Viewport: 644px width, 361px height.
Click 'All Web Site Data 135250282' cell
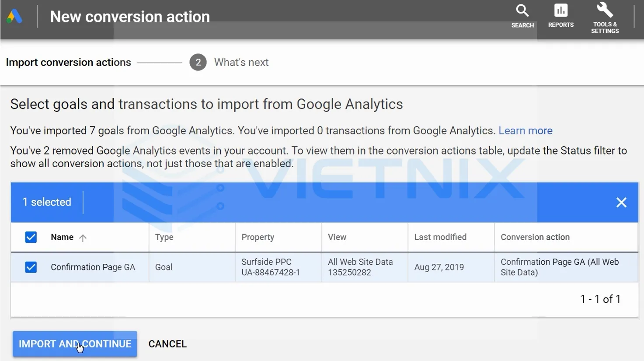click(x=360, y=267)
